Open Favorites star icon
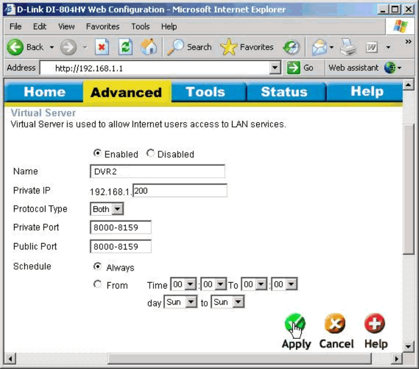Viewport: 419px width, 369px height. coord(229,47)
